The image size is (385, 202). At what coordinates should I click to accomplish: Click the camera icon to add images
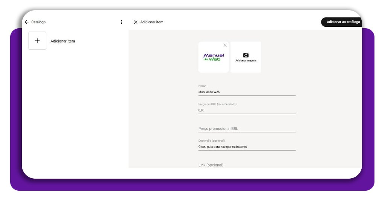pos(246,55)
